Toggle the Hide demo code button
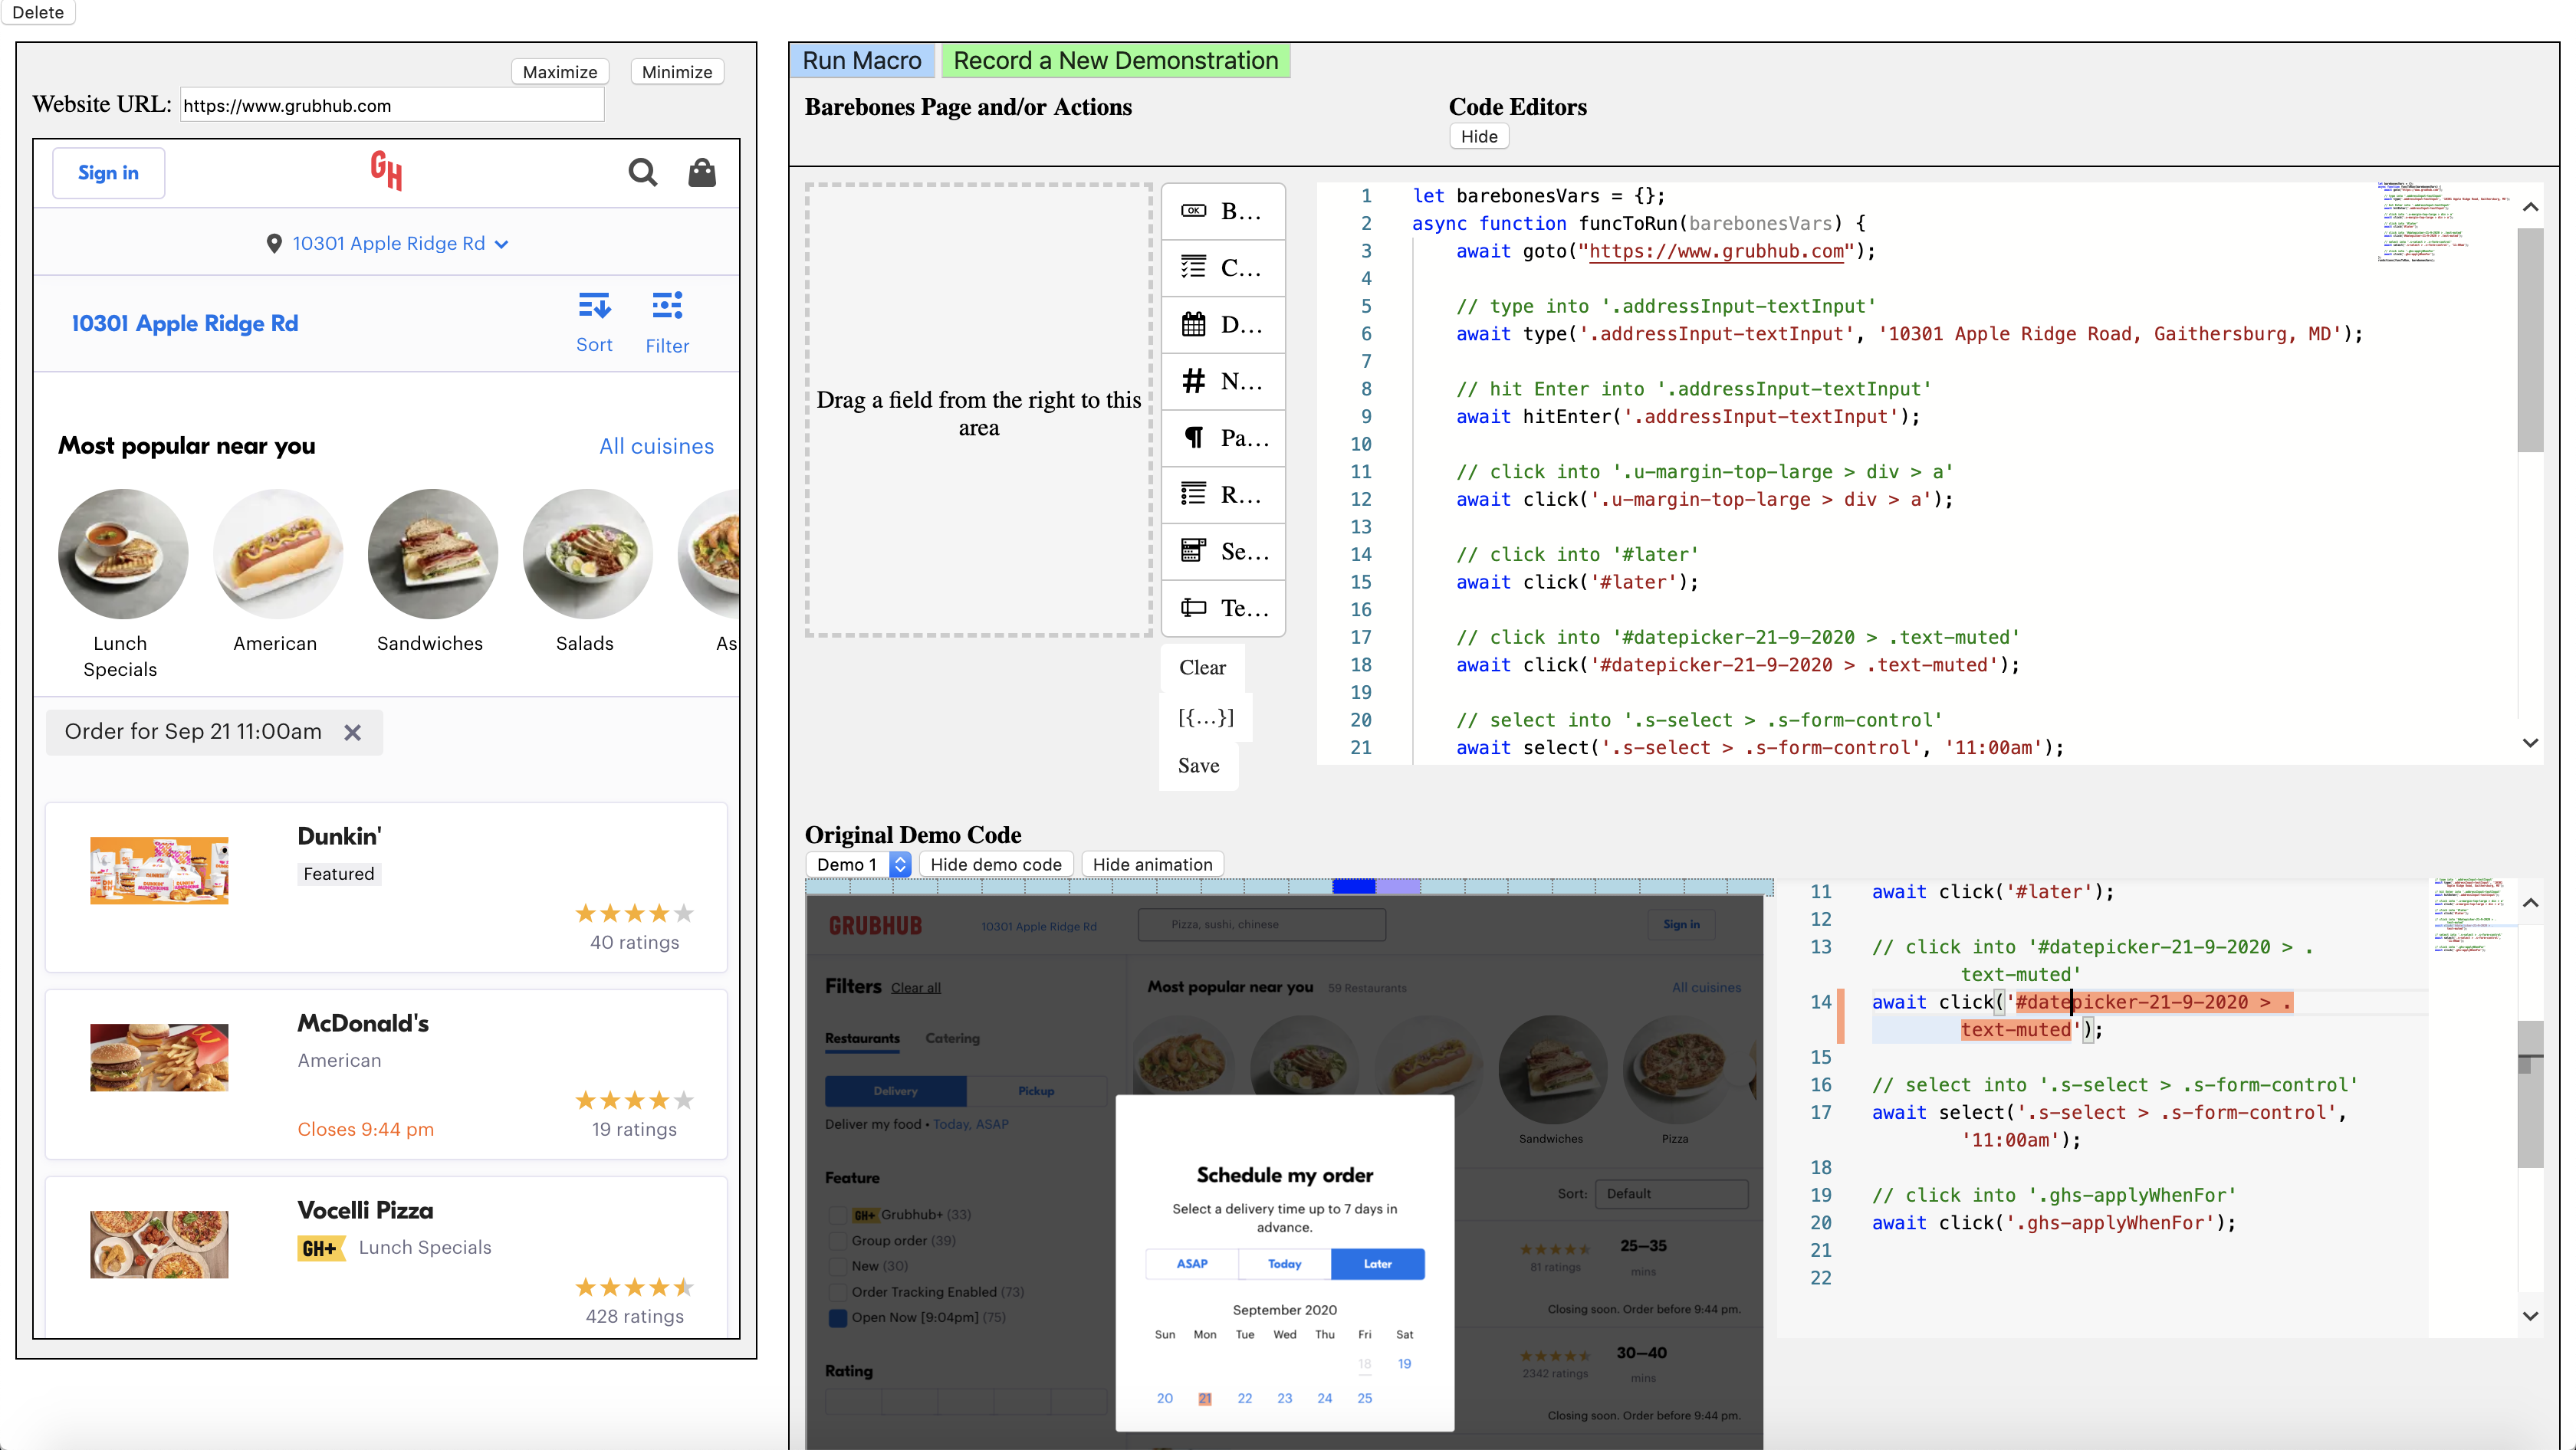The height and width of the screenshot is (1450, 2576). point(996,864)
